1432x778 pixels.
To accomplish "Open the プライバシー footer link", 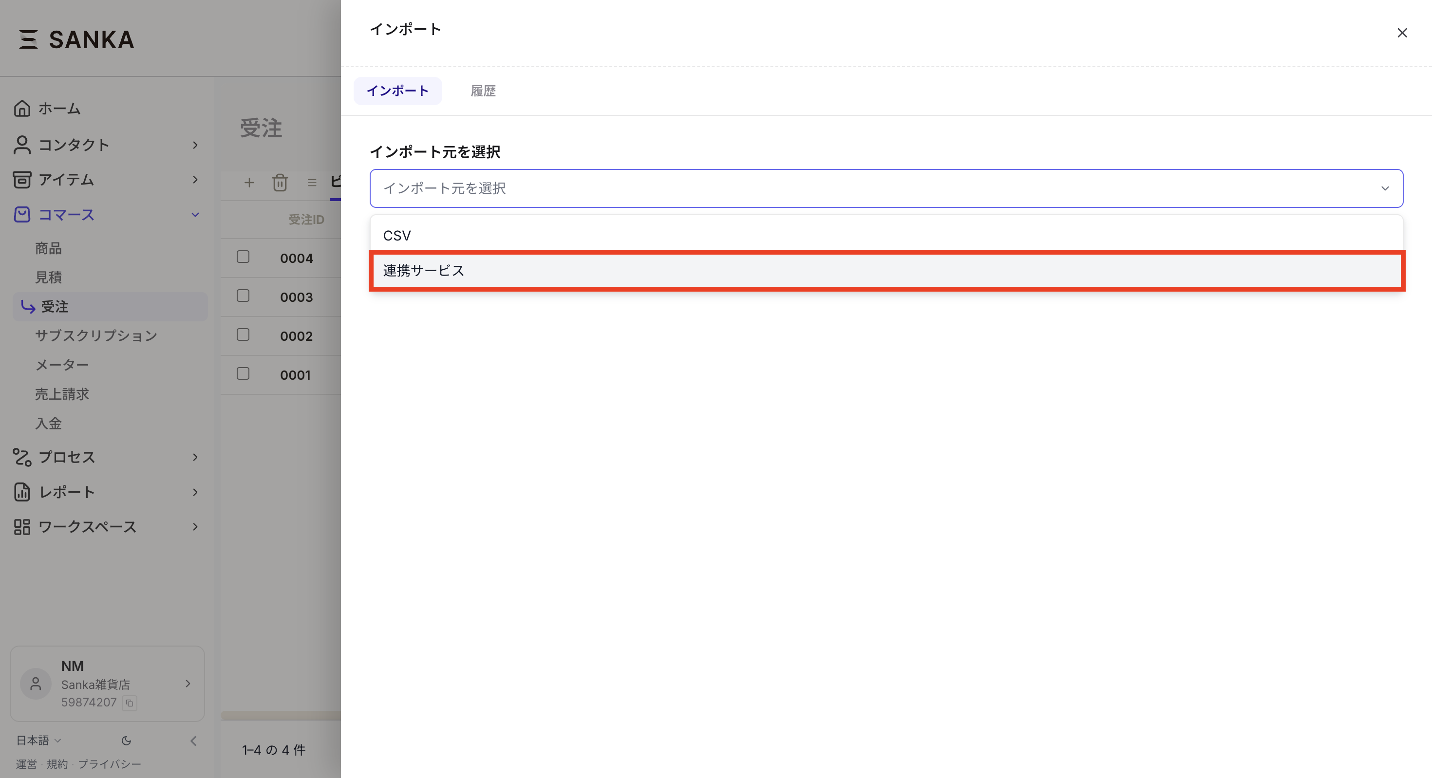I will tap(109, 764).
